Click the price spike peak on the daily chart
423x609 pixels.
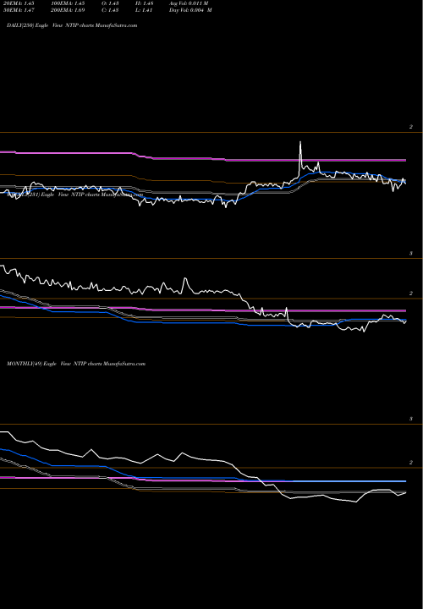(300, 143)
